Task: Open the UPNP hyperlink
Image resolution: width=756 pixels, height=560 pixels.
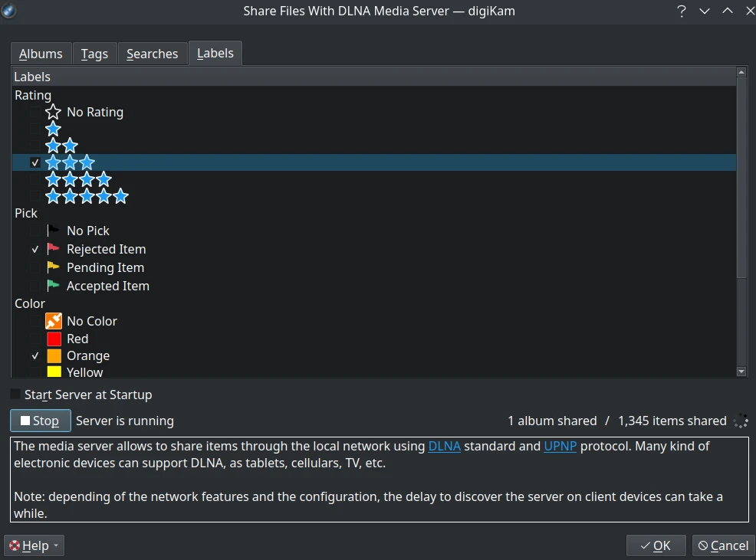Action: pos(560,446)
